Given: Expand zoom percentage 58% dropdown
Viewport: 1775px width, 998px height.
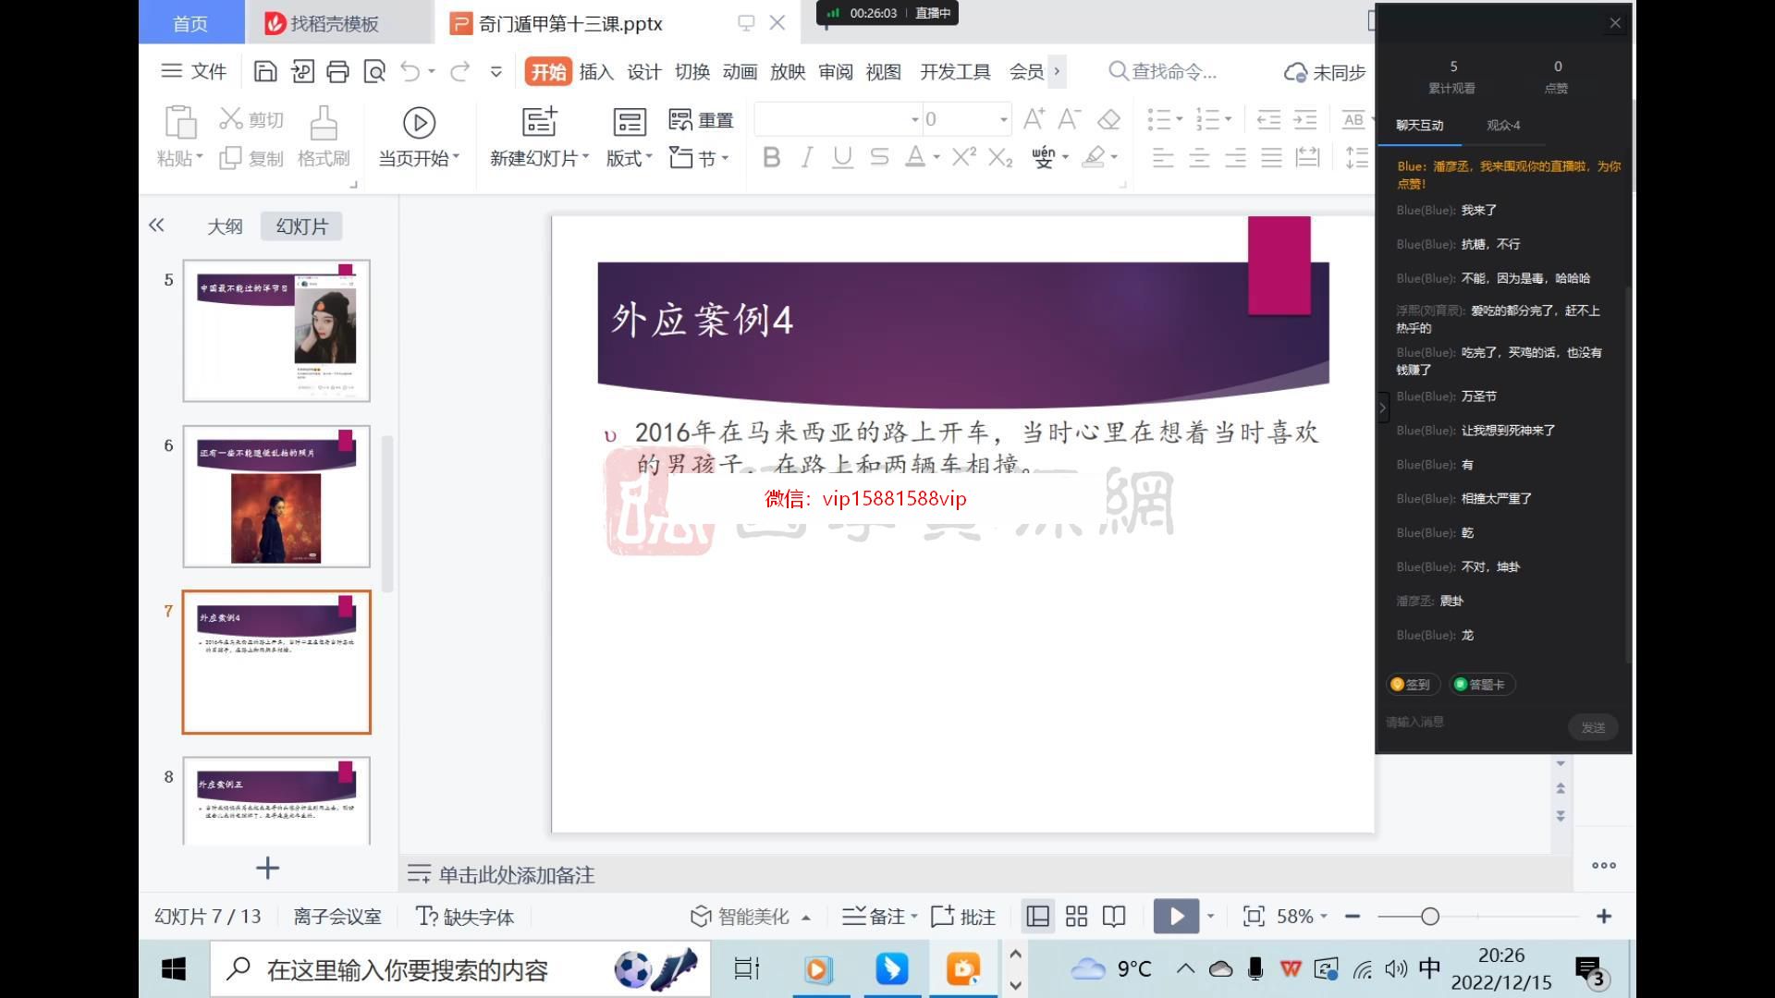Looking at the screenshot, I should pyautogui.click(x=1324, y=916).
